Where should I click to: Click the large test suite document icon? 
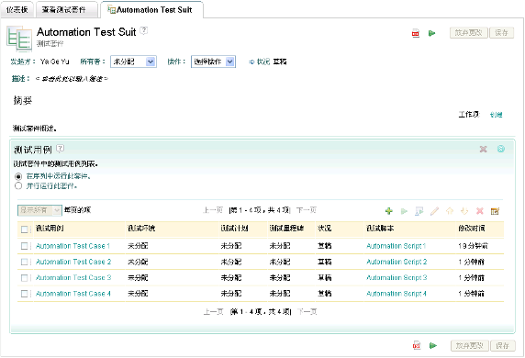(x=19, y=39)
